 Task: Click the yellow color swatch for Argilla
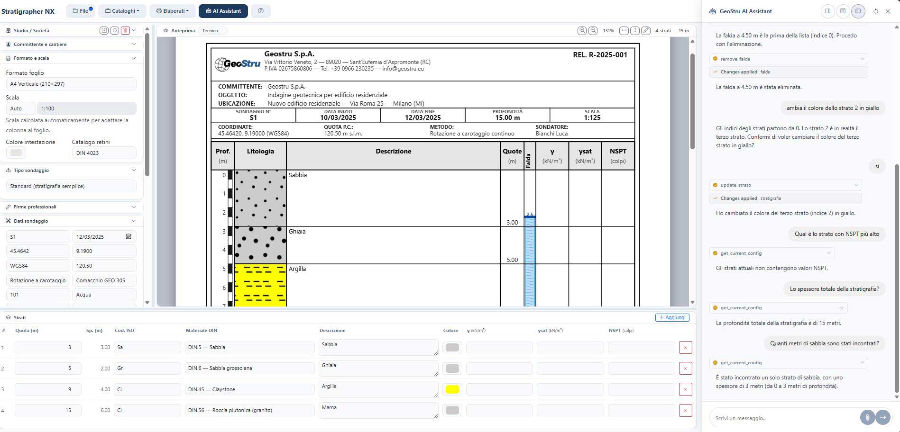click(452, 389)
